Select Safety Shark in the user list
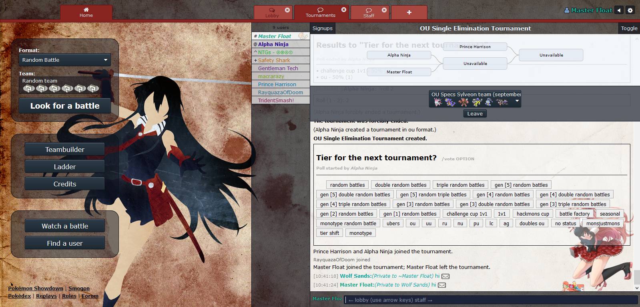Viewport: 640px width, 307px height. [x=281, y=60]
